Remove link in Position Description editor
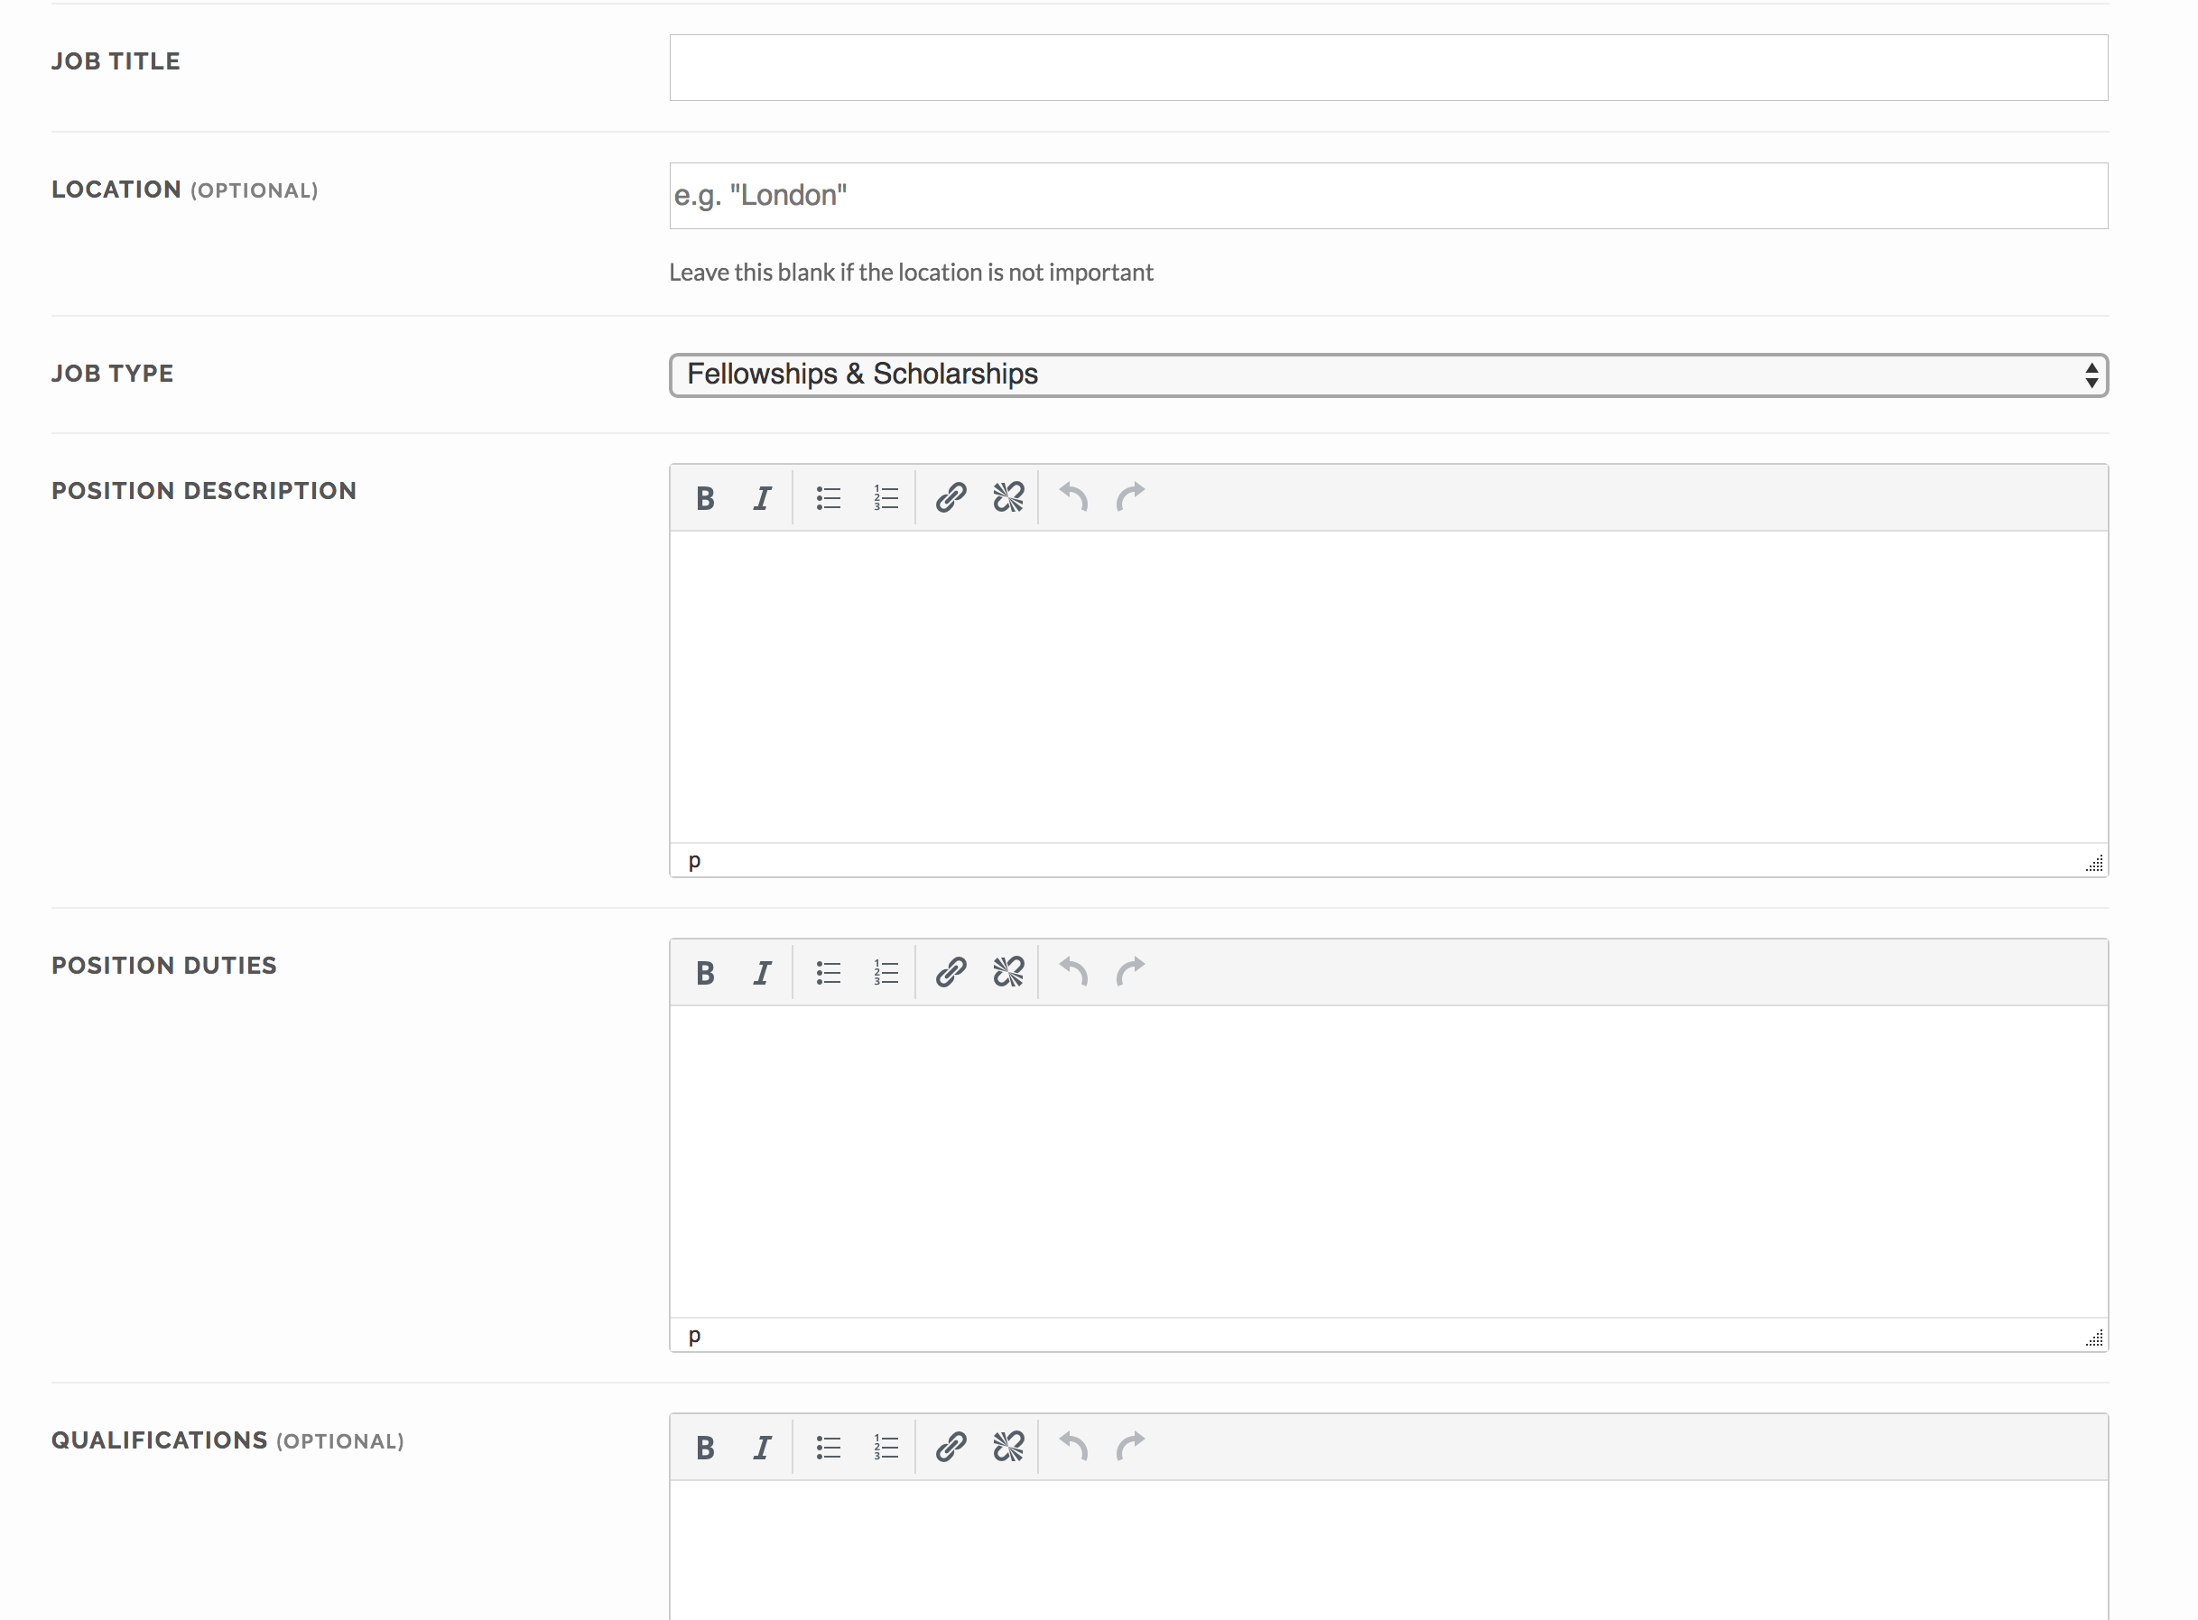2198x1620 pixels. click(1008, 498)
